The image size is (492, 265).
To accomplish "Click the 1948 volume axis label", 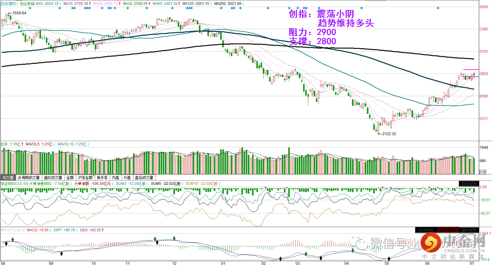I will (483, 148).
